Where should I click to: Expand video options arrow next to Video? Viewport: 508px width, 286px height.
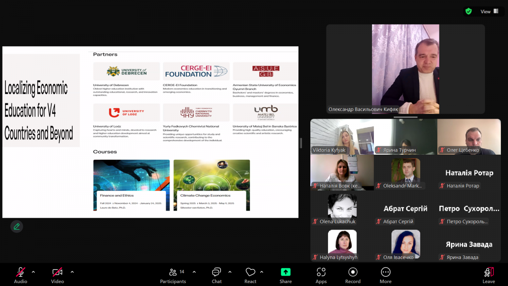point(72,272)
